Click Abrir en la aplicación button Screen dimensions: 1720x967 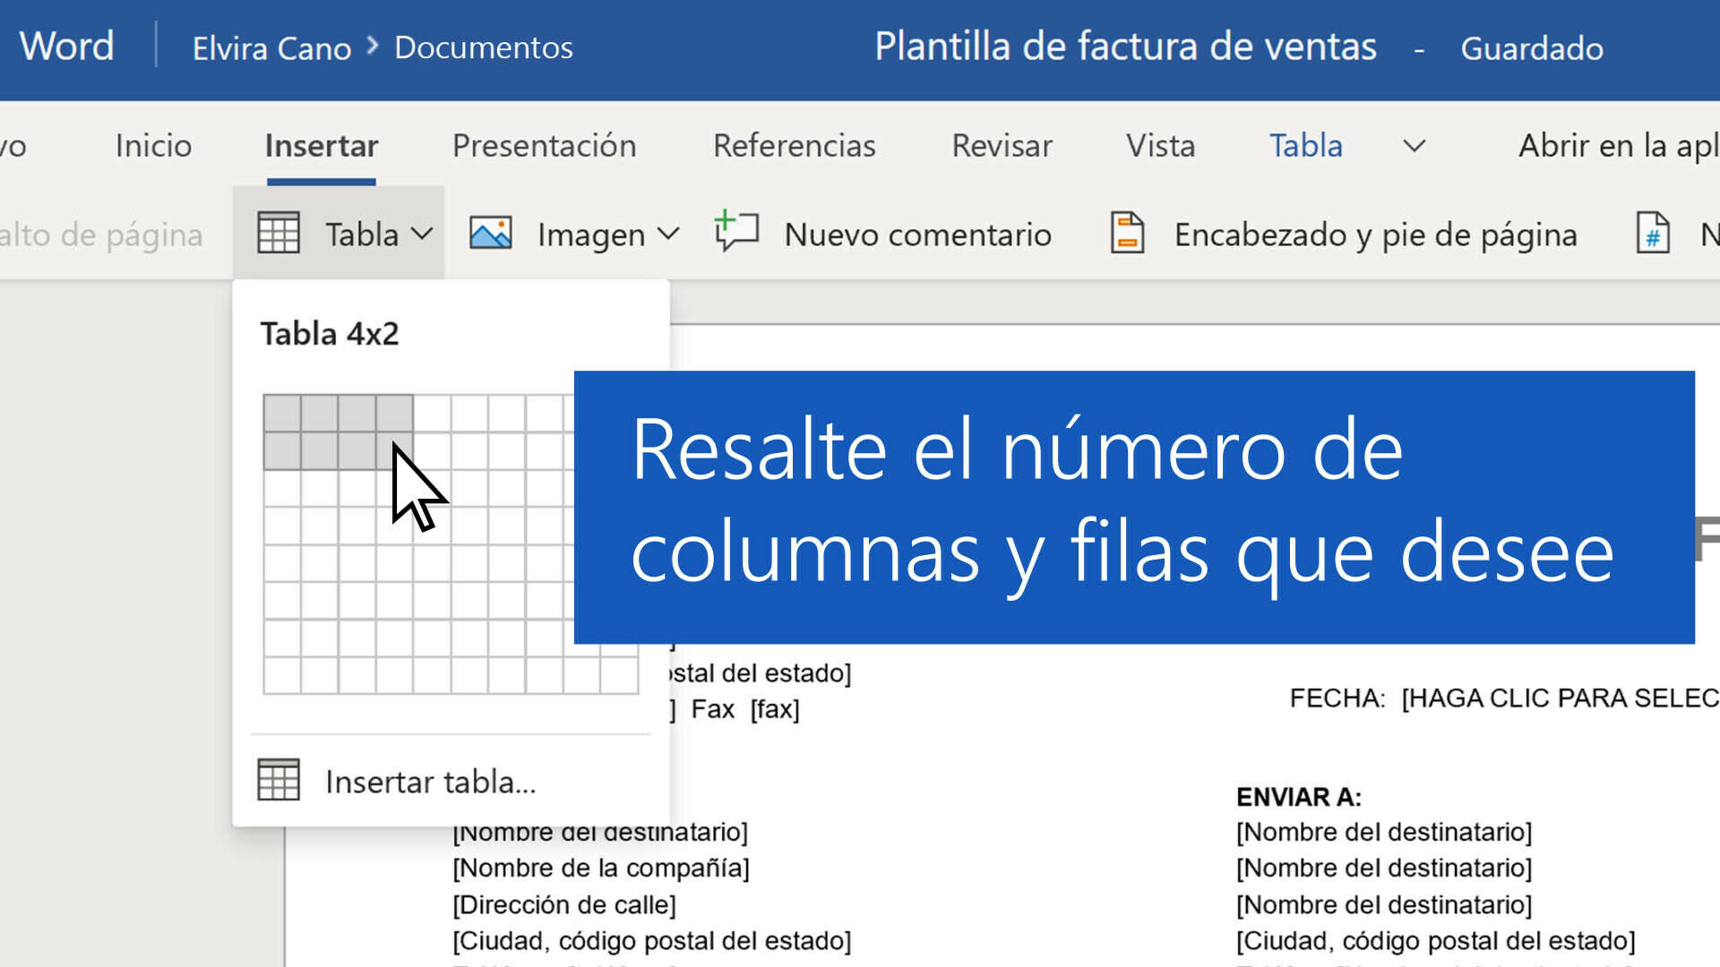tap(1617, 146)
